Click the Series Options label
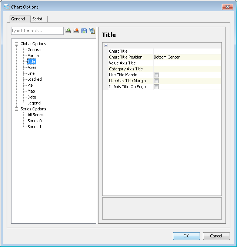 [33, 109]
